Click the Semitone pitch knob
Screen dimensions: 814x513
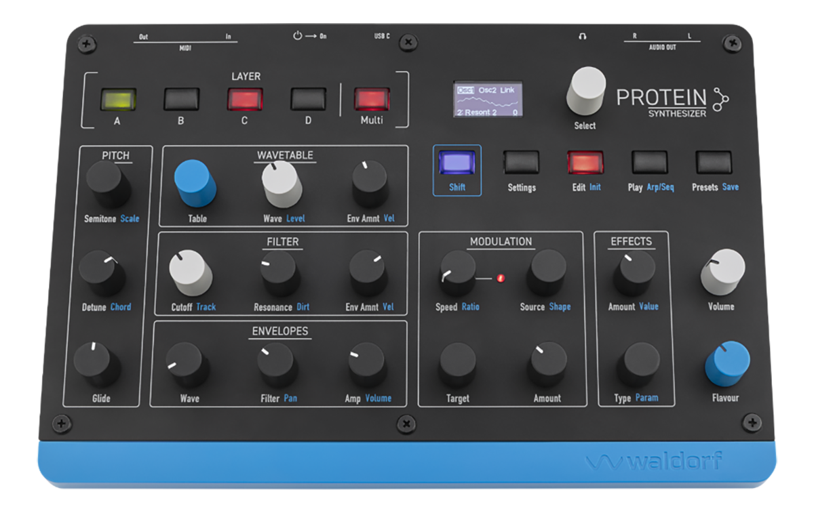[109, 185]
